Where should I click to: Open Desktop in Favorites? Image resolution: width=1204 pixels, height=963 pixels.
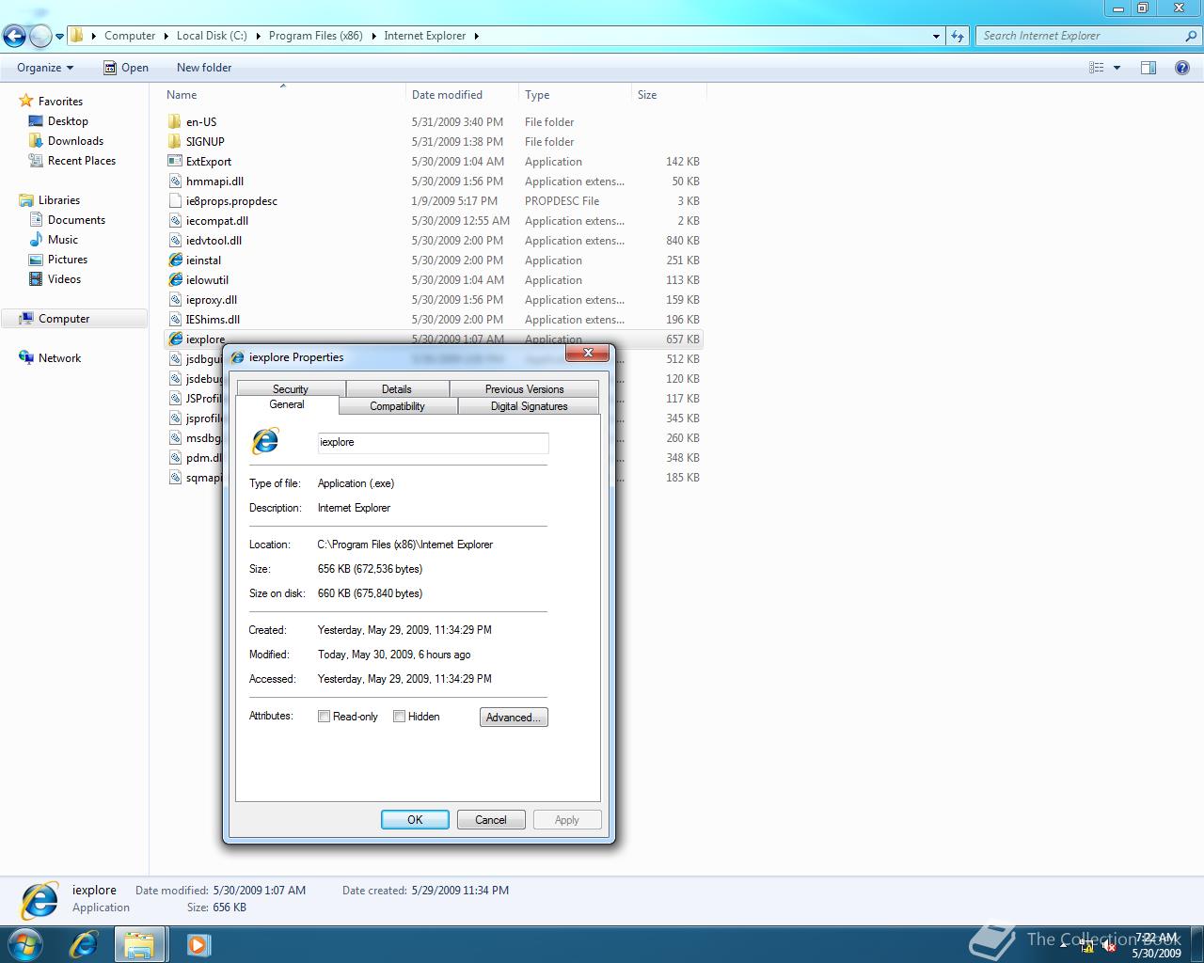tap(68, 121)
